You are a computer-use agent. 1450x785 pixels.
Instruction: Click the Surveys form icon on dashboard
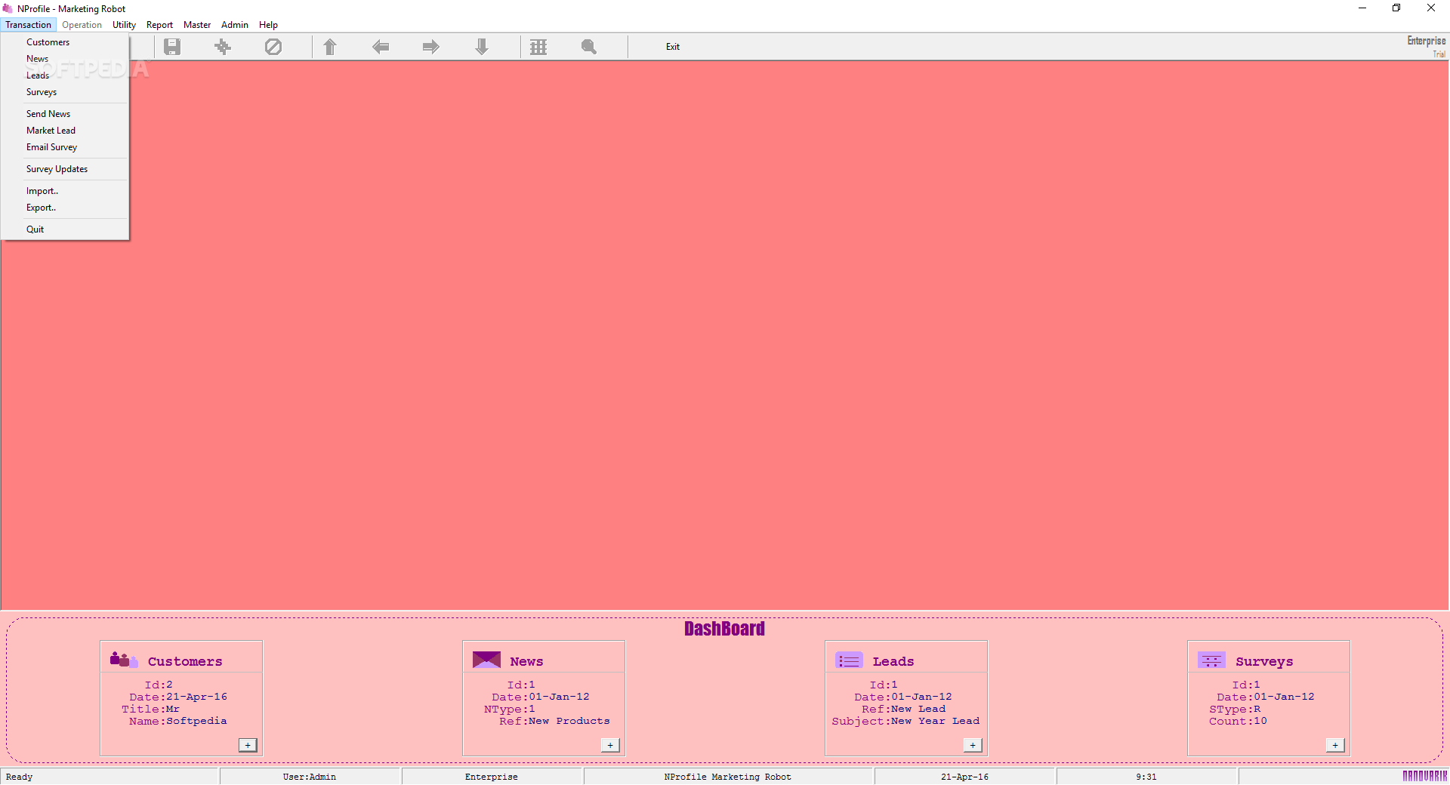1211,660
